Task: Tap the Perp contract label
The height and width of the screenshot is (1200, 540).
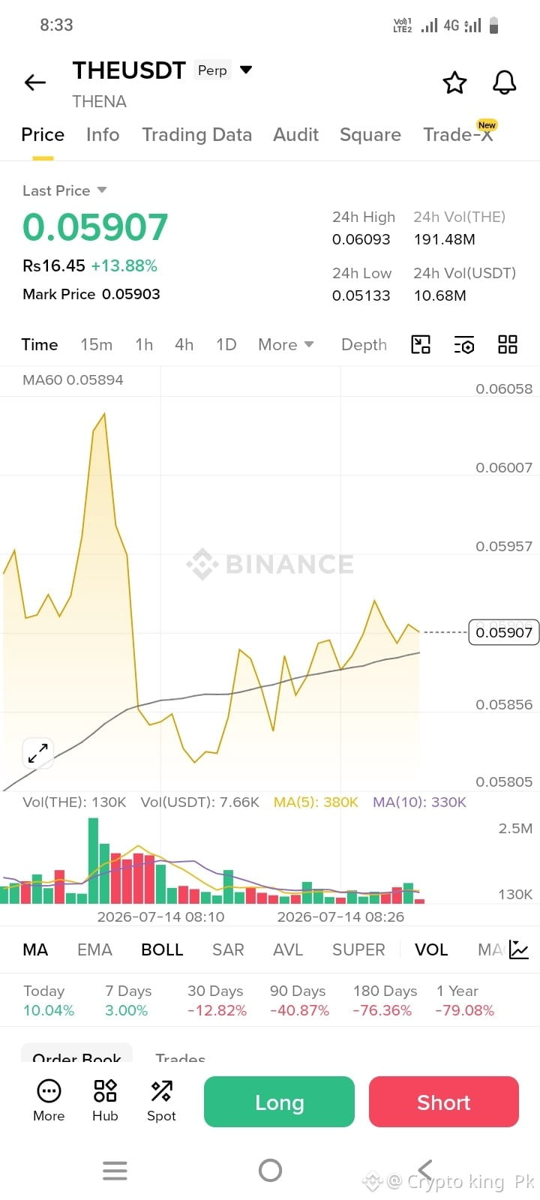Action: point(212,70)
